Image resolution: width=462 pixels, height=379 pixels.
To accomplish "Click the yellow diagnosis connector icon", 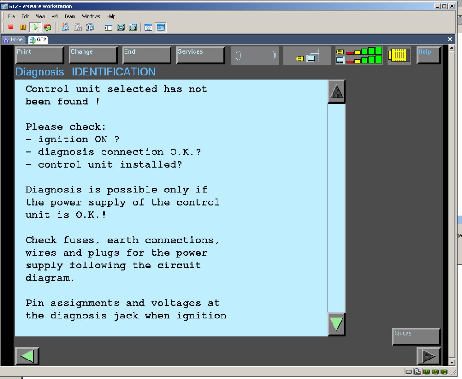I will 399,55.
